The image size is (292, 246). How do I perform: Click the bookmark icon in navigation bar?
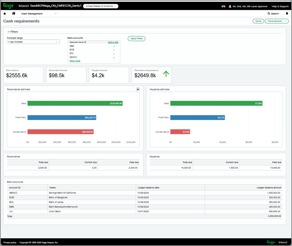point(287,13)
